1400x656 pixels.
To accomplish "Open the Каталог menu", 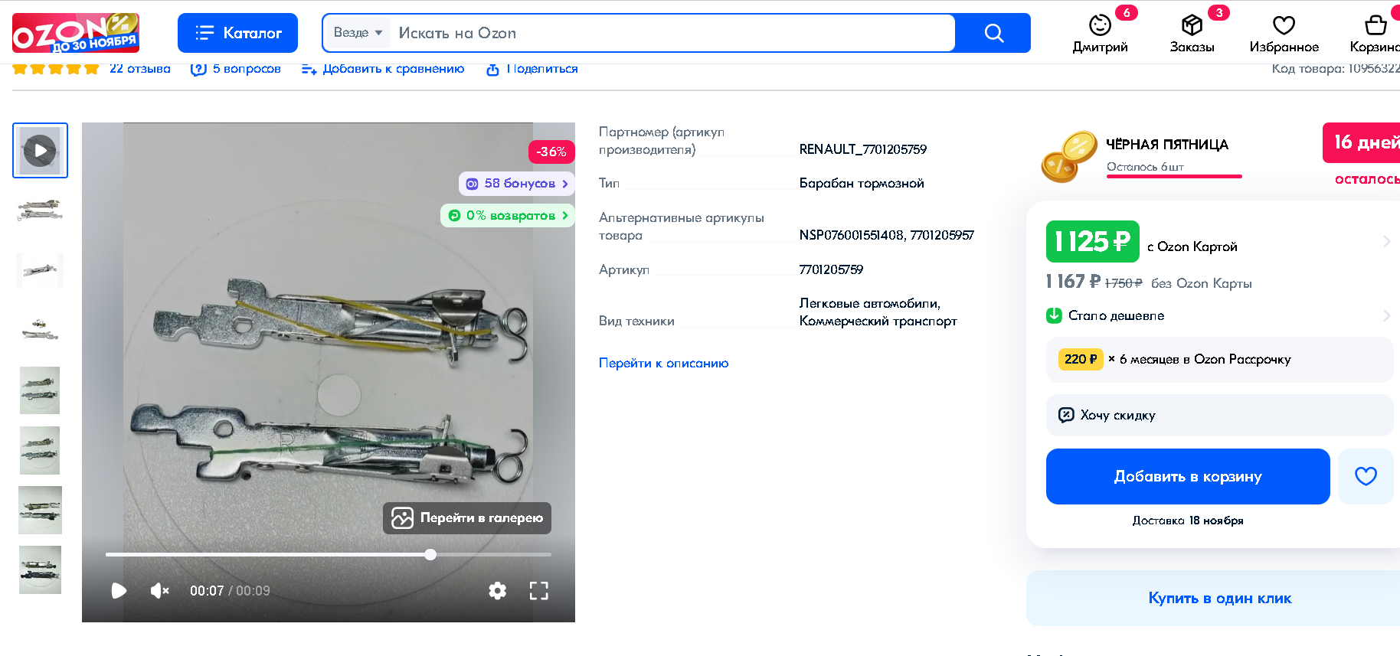I will (237, 33).
